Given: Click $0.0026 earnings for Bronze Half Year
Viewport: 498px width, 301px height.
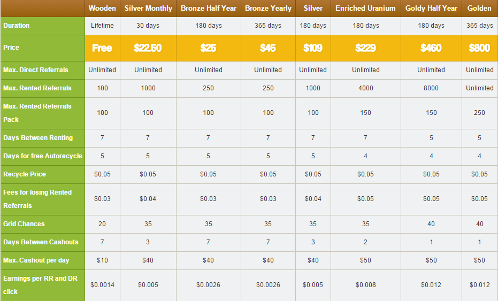Looking at the screenshot, I should coord(209,285).
